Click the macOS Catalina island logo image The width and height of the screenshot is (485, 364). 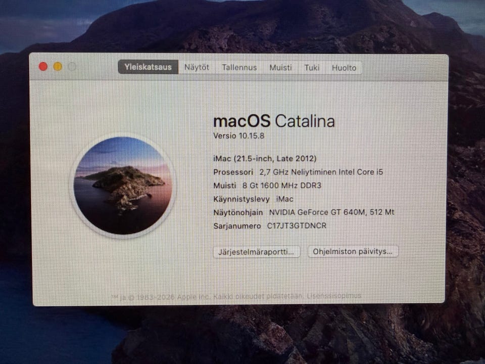click(122, 186)
